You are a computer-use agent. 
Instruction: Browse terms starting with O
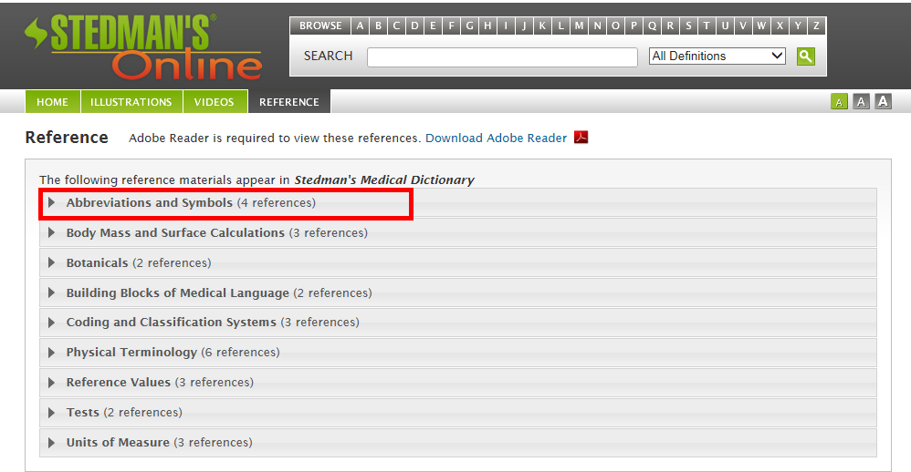tap(615, 26)
